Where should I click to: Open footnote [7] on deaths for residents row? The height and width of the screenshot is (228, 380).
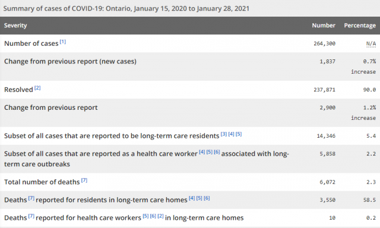pyautogui.click(x=31, y=198)
